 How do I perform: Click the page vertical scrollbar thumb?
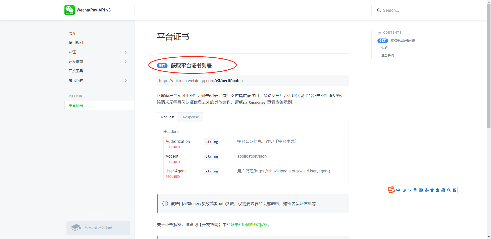tap(489, 66)
